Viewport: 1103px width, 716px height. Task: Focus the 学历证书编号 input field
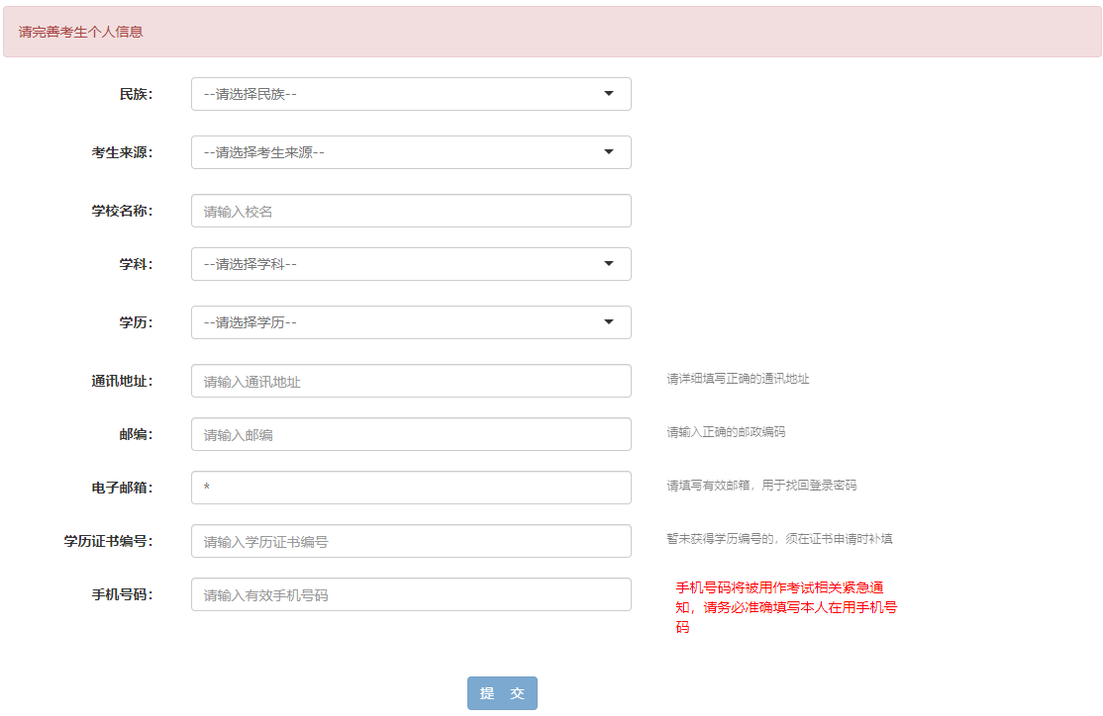pyautogui.click(x=411, y=541)
